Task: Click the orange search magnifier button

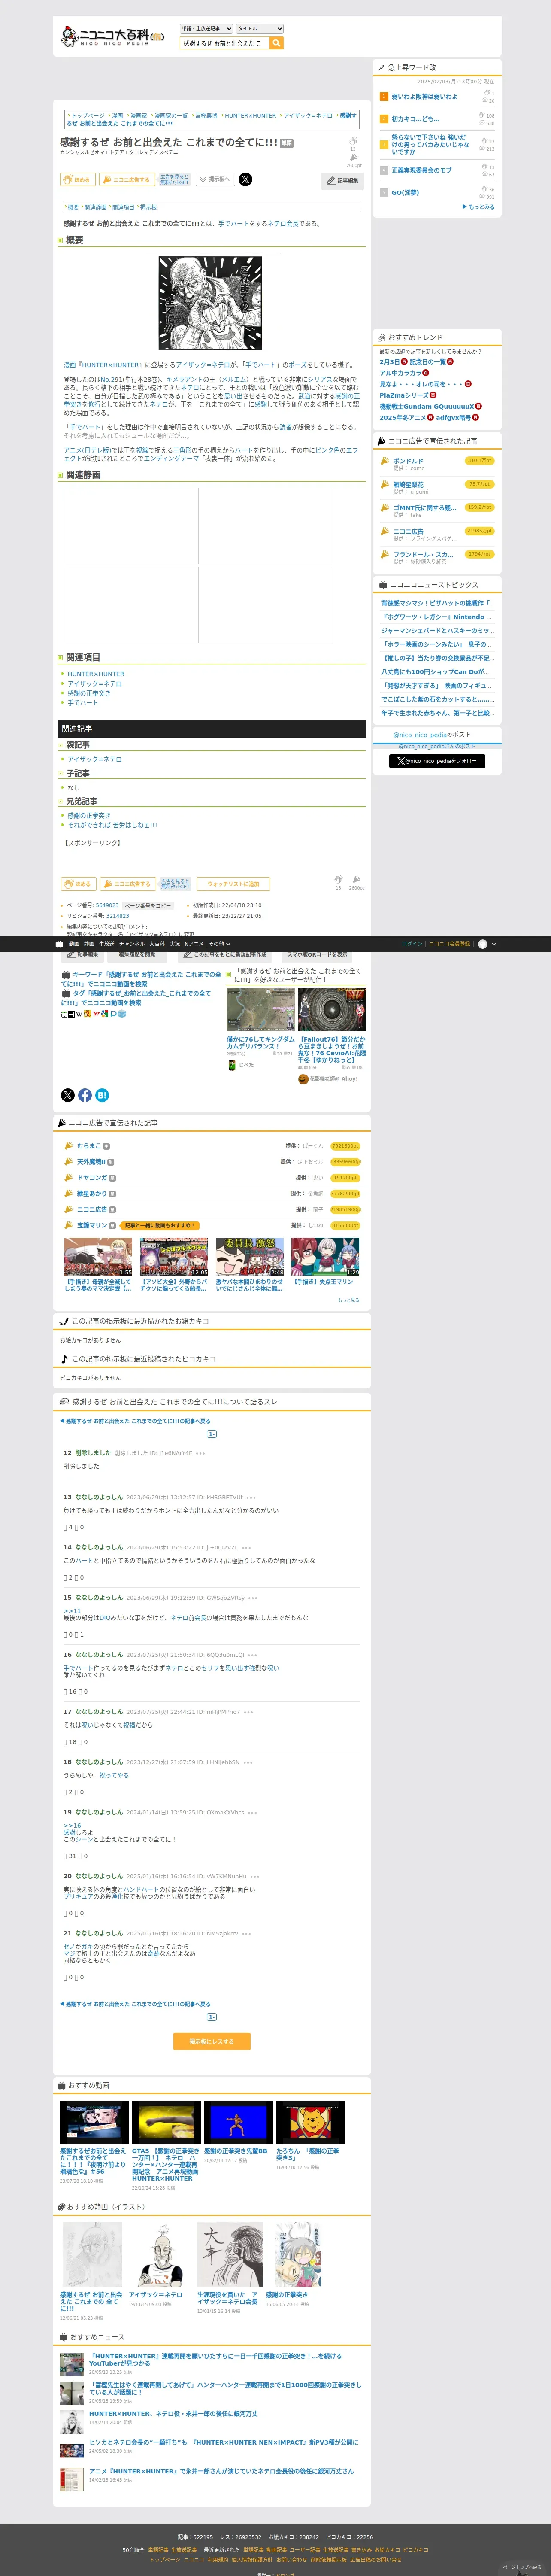Action: point(276,43)
